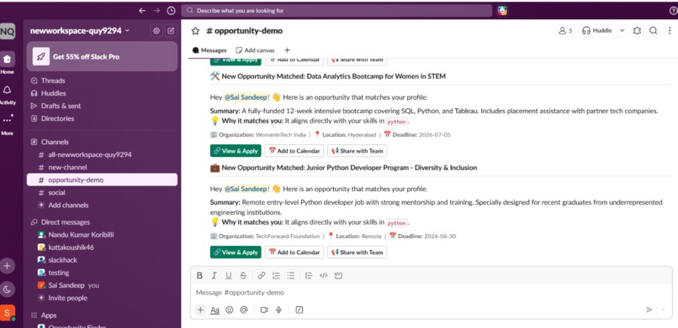The image size is (678, 328).
Task: Toggle strikethrough formatting in composer
Action: 243,276
